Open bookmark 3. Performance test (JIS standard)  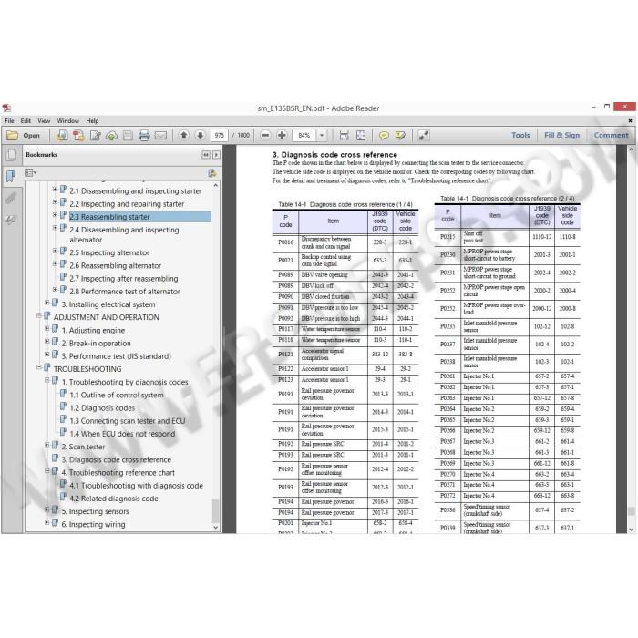[116, 356]
